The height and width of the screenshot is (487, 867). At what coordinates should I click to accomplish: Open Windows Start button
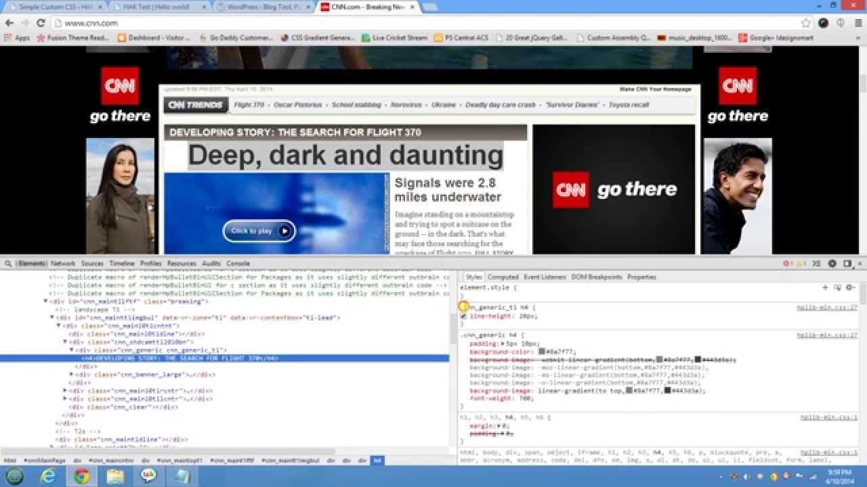point(14,476)
